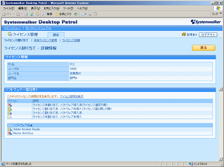
Task: Click the Stop loading icon
Action: (x=26, y=14)
